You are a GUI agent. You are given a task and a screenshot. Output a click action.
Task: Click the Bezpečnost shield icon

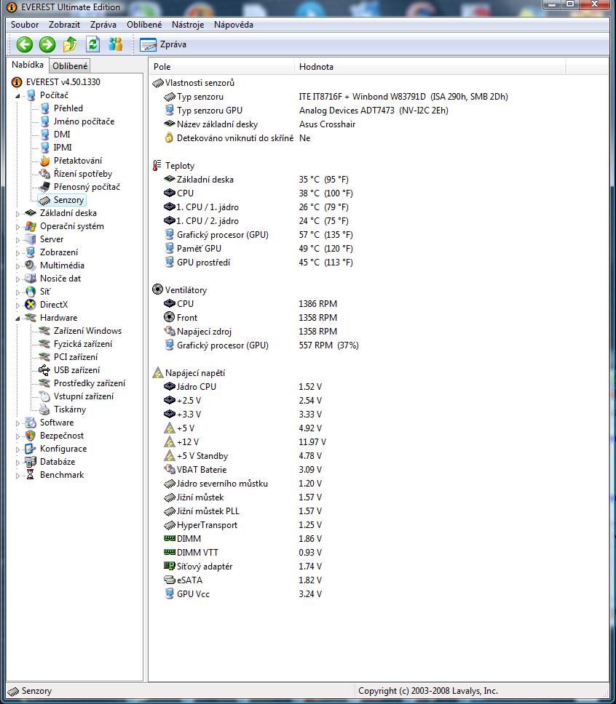31,436
